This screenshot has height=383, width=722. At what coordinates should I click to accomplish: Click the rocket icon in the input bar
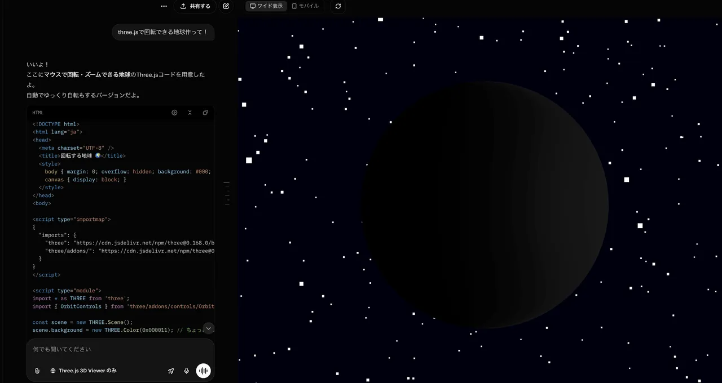(x=171, y=371)
